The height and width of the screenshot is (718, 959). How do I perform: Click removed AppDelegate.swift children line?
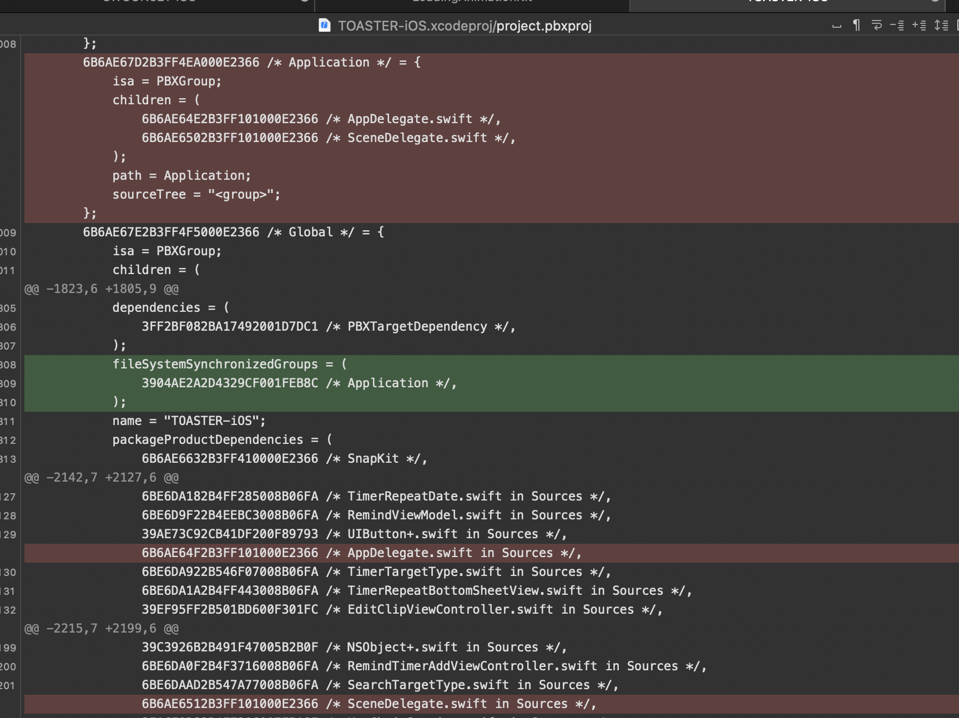(492, 119)
